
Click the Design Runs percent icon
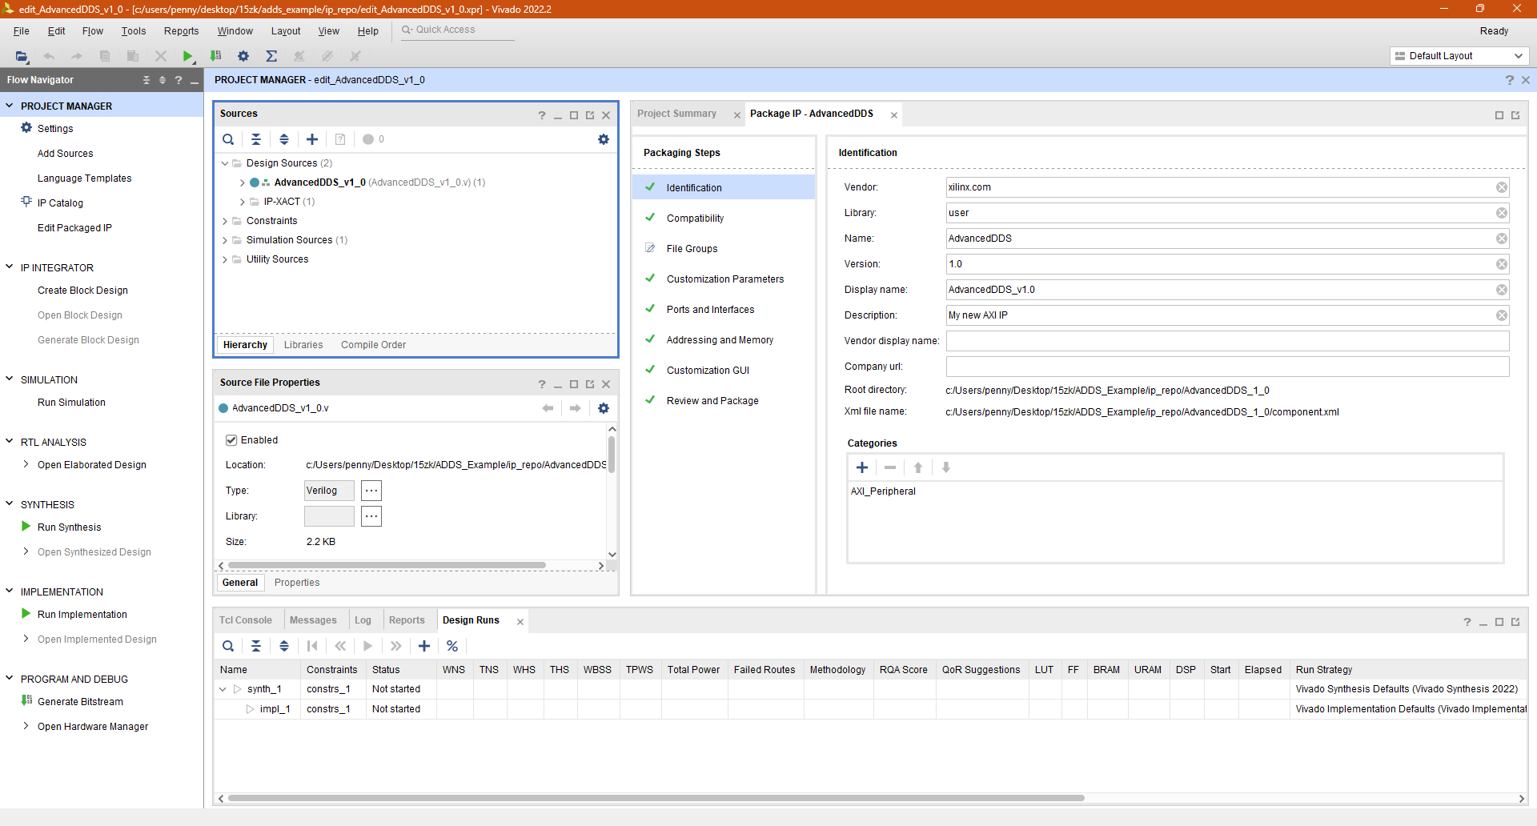pos(452,646)
